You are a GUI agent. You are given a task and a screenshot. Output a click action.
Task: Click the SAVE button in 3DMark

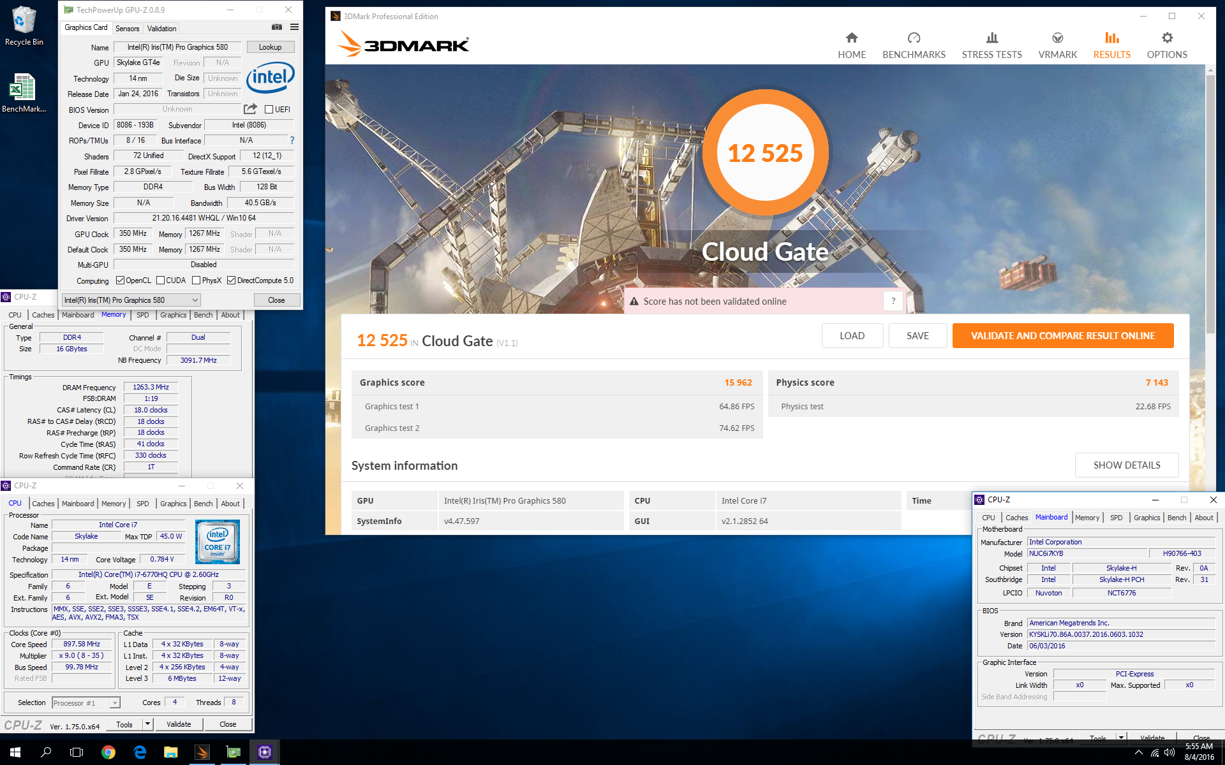(917, 336)
